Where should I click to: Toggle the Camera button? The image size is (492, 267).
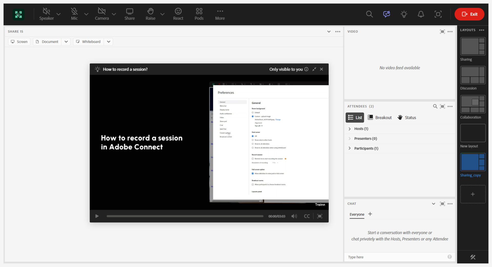(102, 14)
